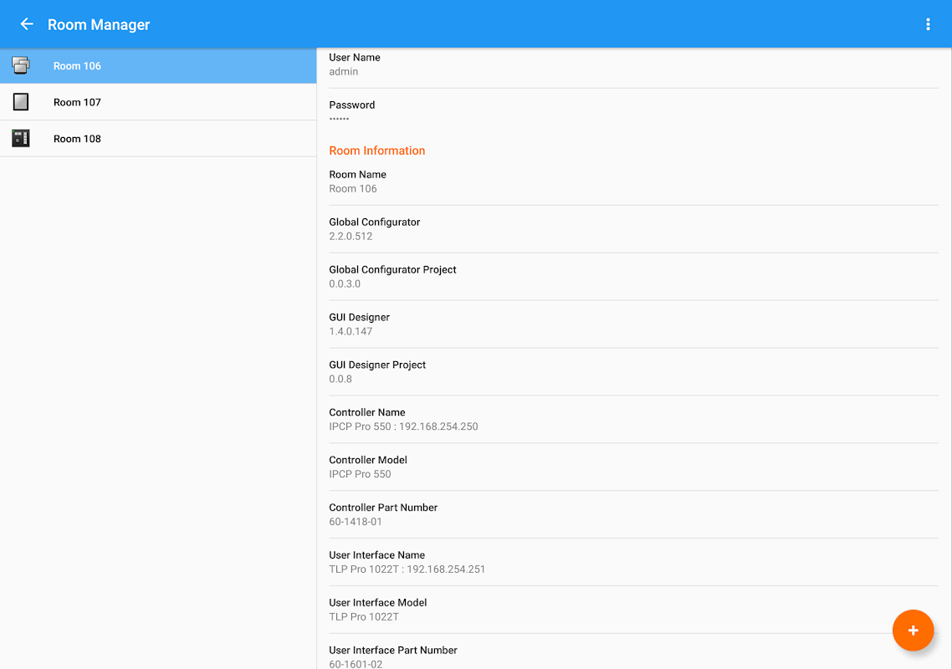Tap the back arrow in header
952x669 pixels.
point(27,24)
